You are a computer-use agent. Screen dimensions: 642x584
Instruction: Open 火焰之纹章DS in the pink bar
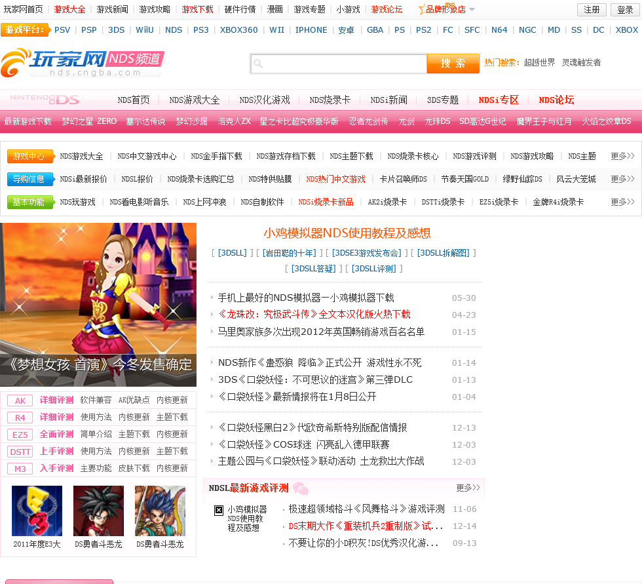pyautogui.click(x=607, y=121)
